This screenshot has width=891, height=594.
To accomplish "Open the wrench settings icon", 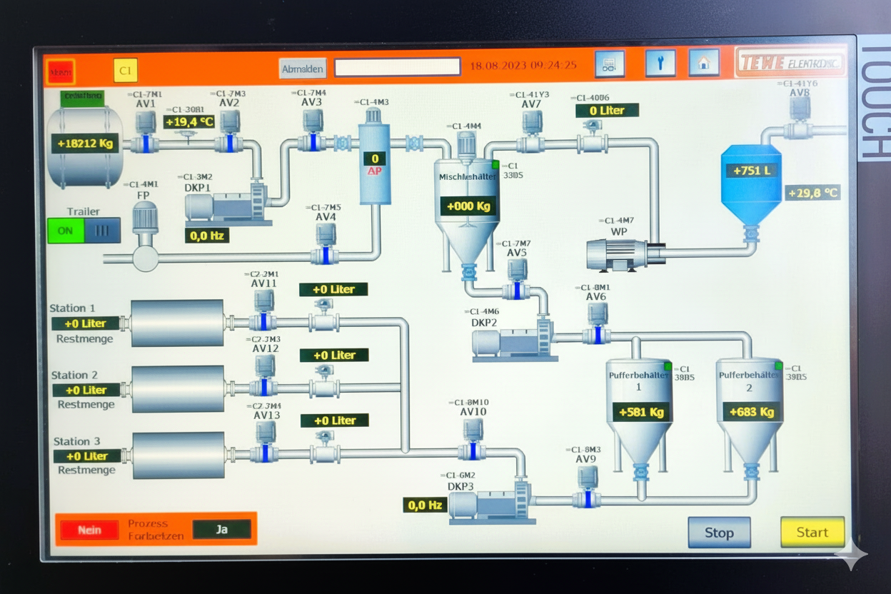I will click(660, 64).
